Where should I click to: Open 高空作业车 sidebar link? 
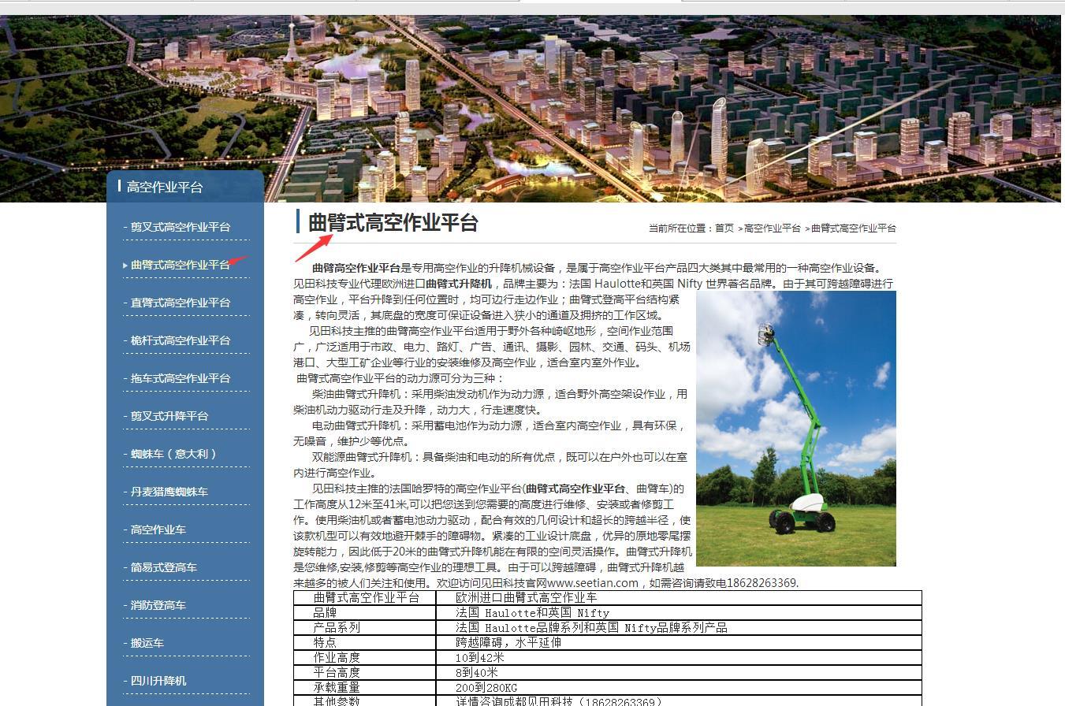[x=158, y=529]
